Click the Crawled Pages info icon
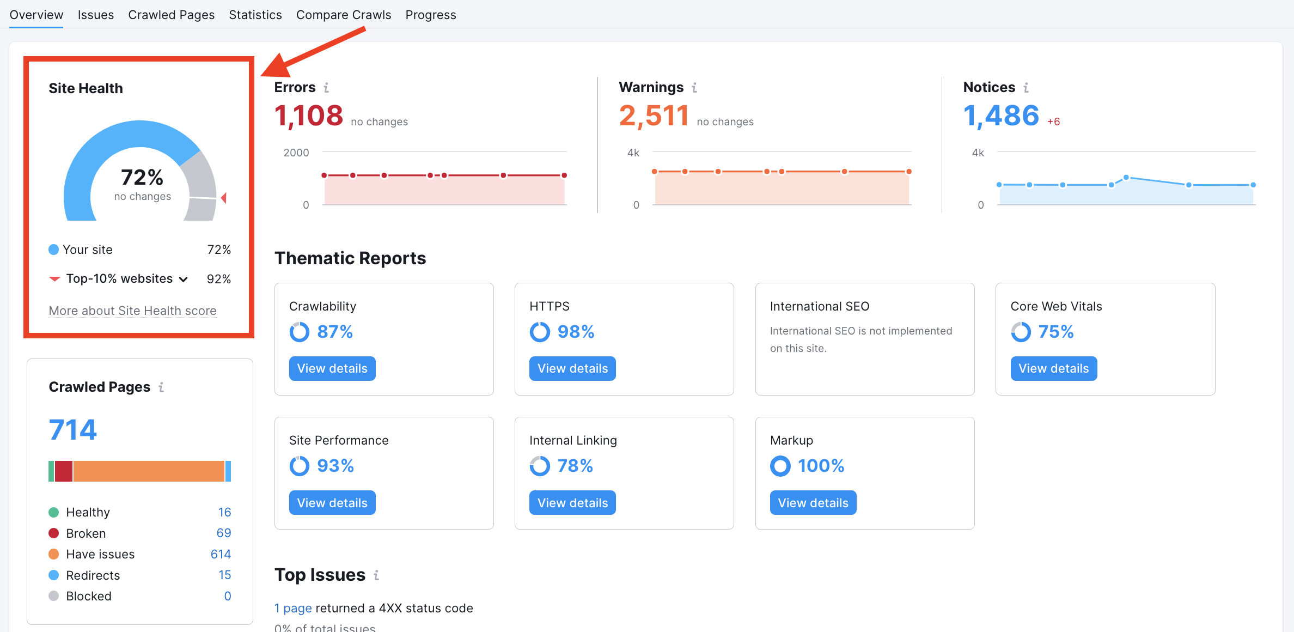The height and width of the screenshot is (632, 1294). click(161, 387)
